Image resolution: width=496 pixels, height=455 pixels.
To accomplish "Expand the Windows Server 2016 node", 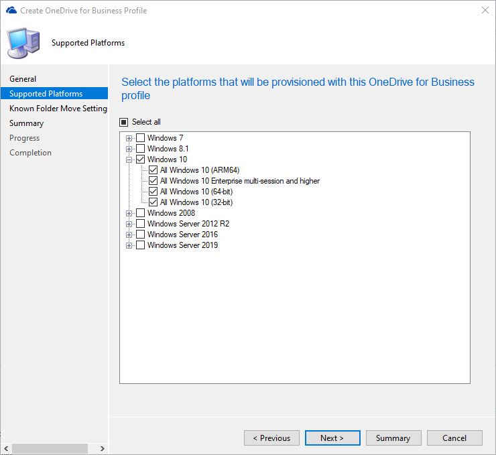I will pyautogui.click(x=129, y=235).
